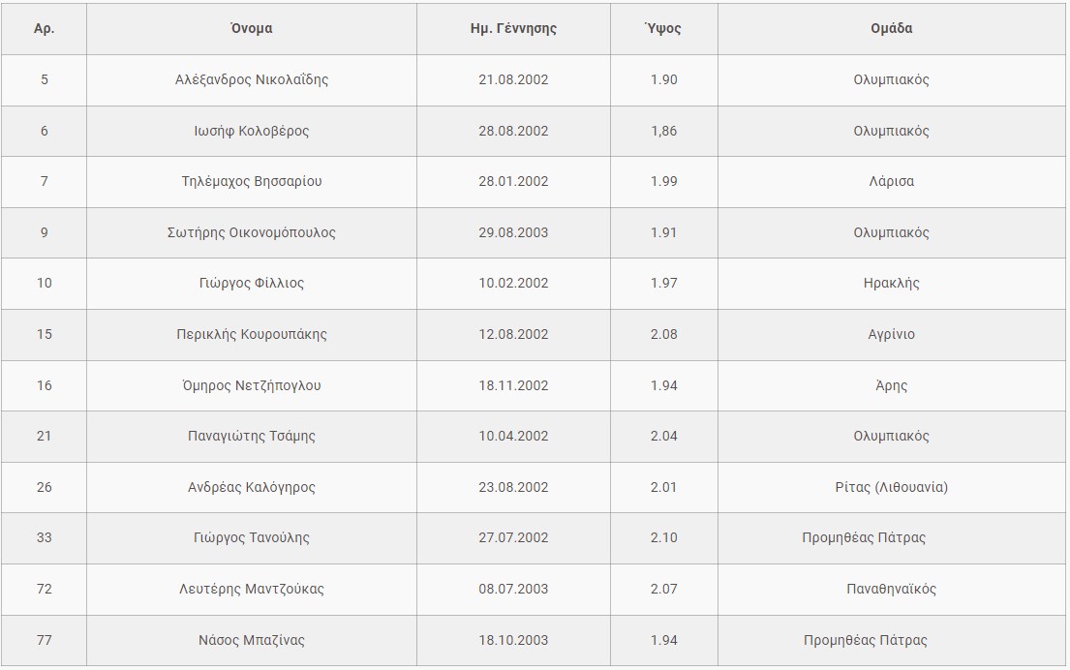Viewport: 1070px width, 670px height.
Task: Select player name Αλέξανδρος Νικολαΐδης
Action: tap(252, 79)
